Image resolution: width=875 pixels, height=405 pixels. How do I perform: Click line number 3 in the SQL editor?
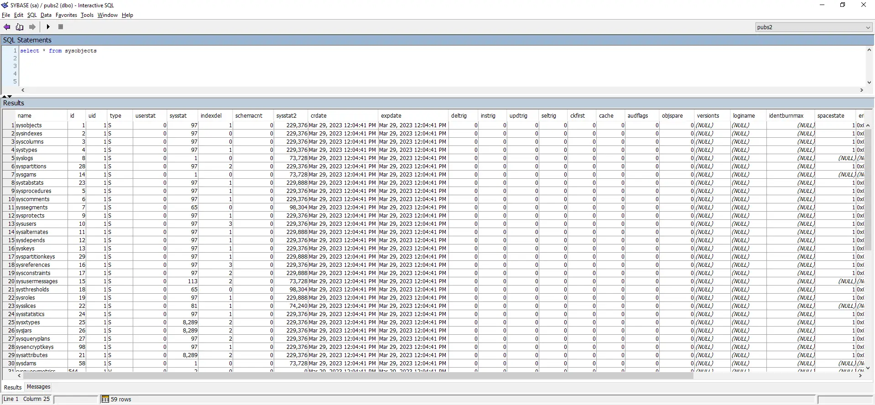pos(15,66)
